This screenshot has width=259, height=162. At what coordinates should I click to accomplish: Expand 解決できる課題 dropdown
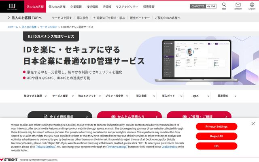click(35, 96)
